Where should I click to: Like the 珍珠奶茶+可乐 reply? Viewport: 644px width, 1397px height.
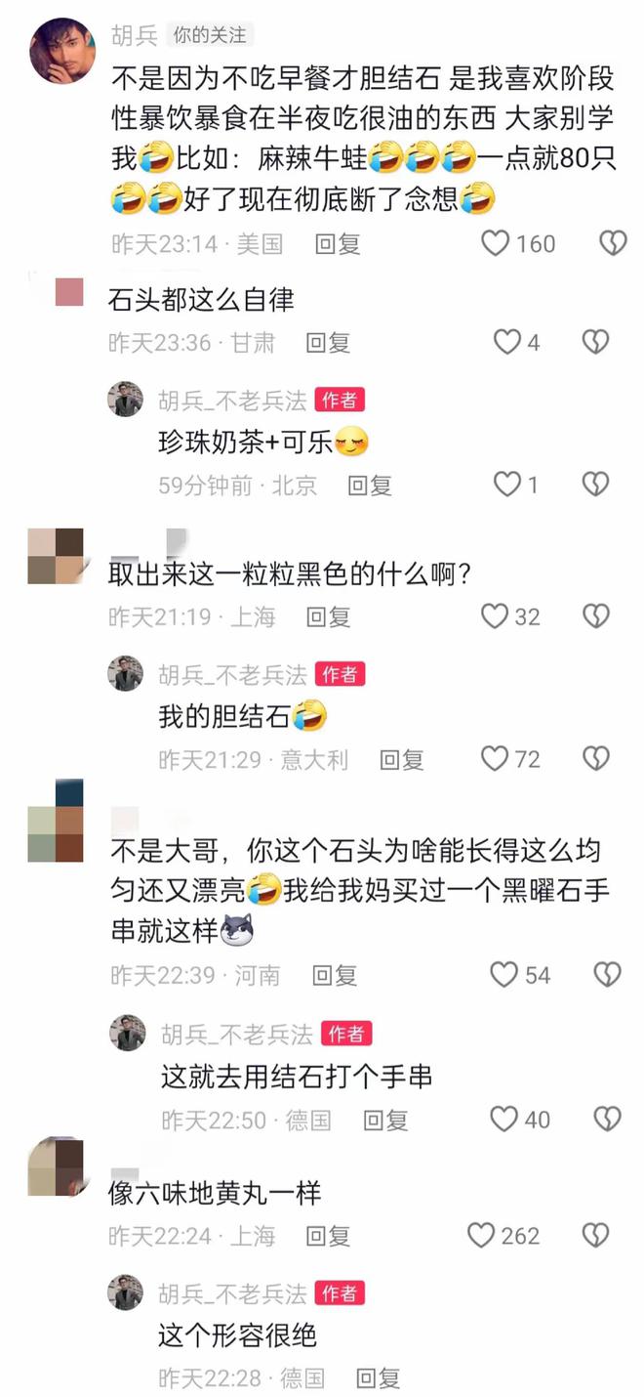tap(507, 485)
